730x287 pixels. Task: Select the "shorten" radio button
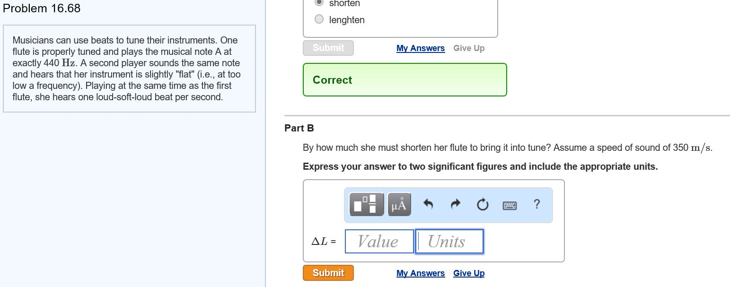pos(319,2)
